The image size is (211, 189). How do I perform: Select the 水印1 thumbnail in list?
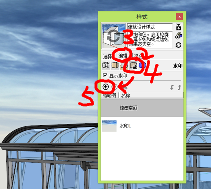point(109,126)
